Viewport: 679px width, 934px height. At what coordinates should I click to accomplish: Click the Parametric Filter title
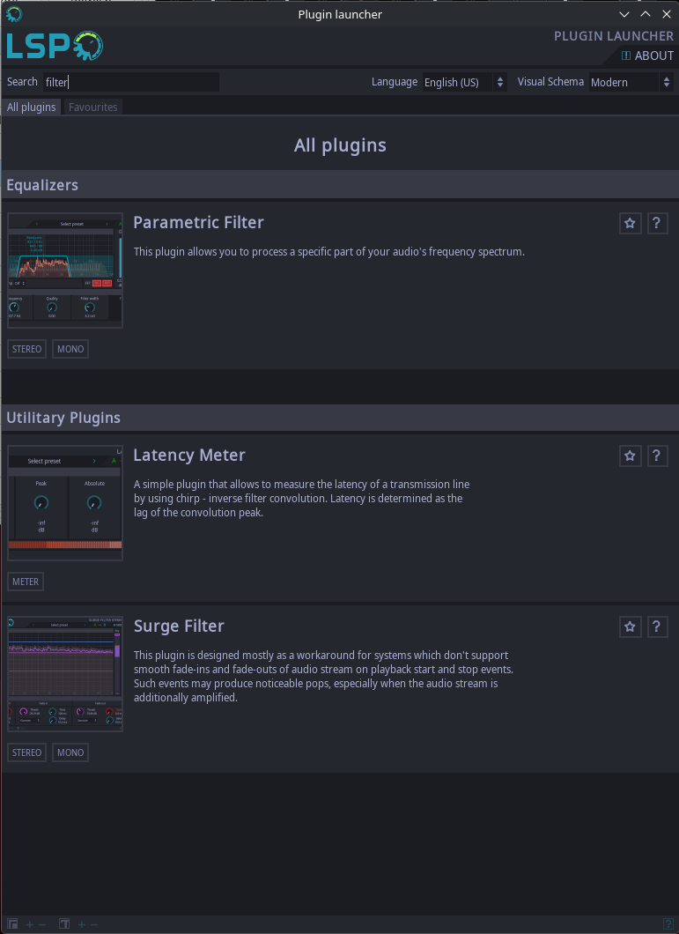pos(198,223)
